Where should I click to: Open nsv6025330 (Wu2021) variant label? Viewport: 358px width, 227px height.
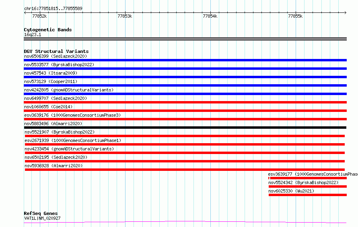[291, 191]
